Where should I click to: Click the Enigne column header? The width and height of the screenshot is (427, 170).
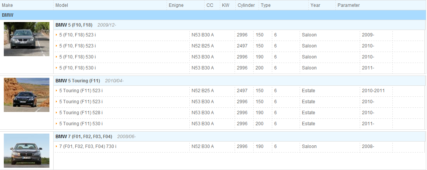pos(176,5)
